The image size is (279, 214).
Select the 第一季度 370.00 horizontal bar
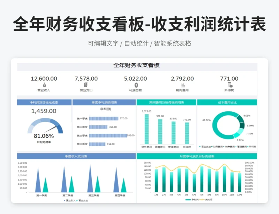coord(104,118)
